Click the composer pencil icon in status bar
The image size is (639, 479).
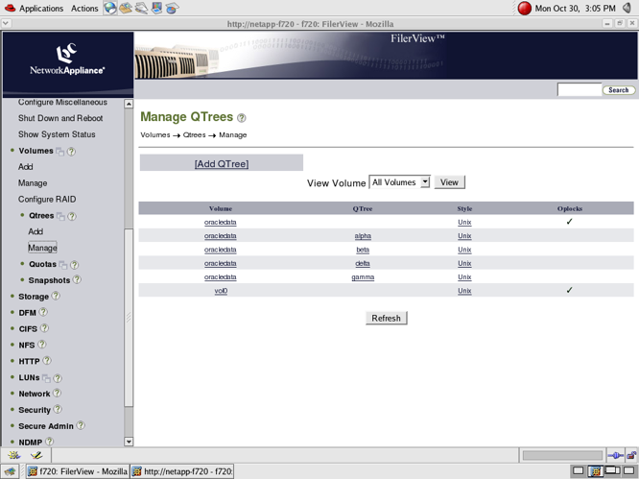point(36,455)
